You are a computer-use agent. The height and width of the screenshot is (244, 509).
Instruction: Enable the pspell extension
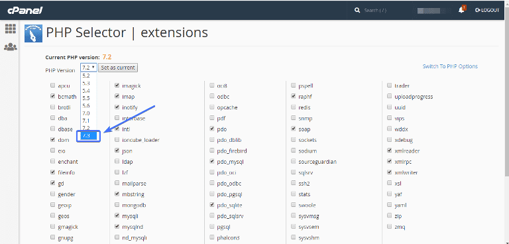294,86
